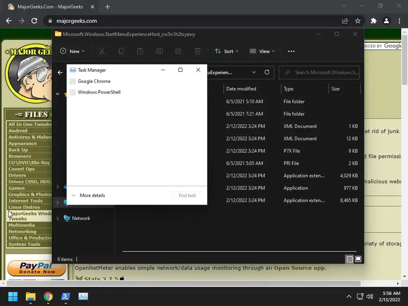Click the PayPal Donate Now button
The image size is (408, 306).
(36, 268)
